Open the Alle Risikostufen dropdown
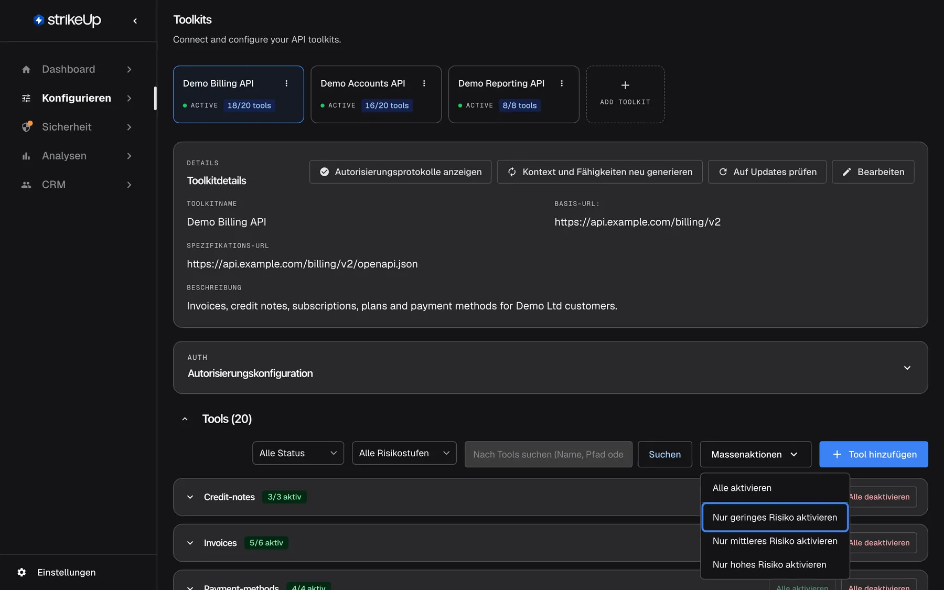The width and height of the screenshot is (944, 590). coord(404,453)
